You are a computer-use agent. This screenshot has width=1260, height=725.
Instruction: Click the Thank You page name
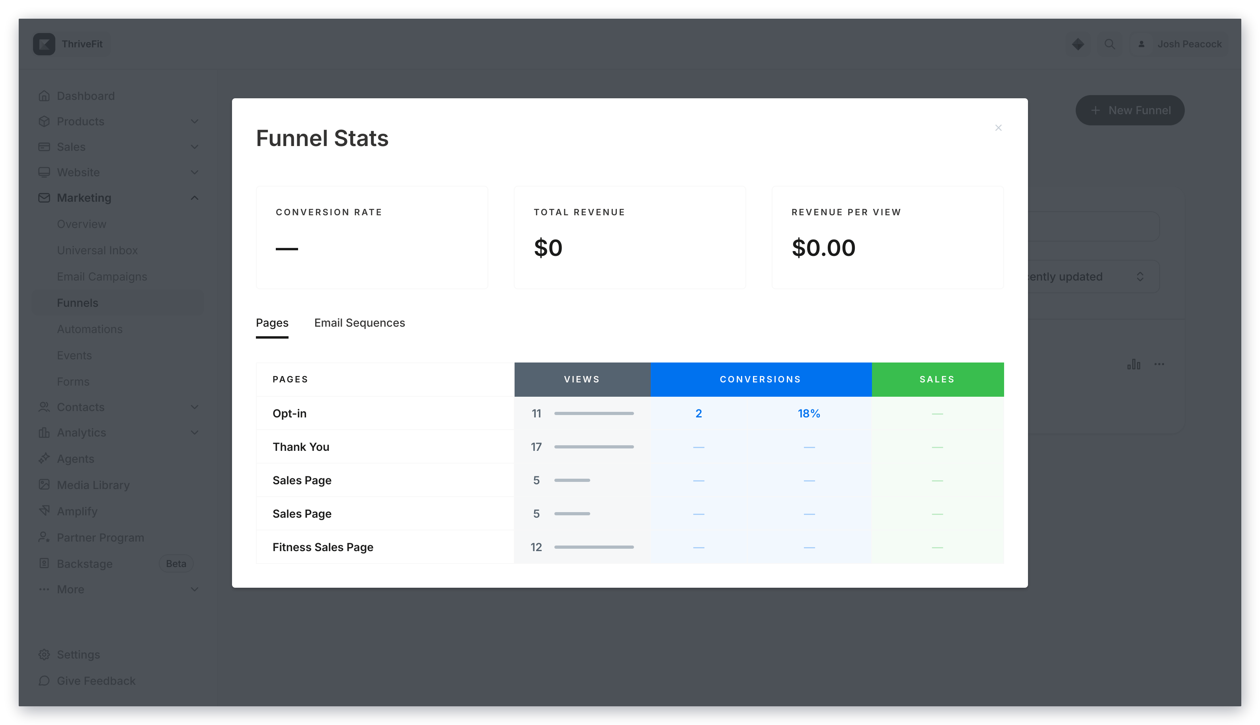click(x=301, y=446)
